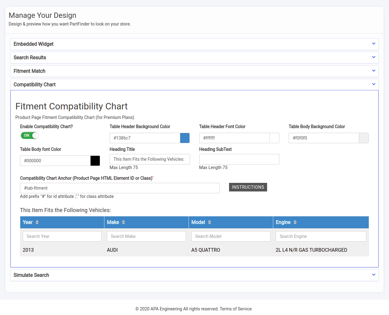
Task: Edit the #ffffff header font color field
Action: point(235,138)
